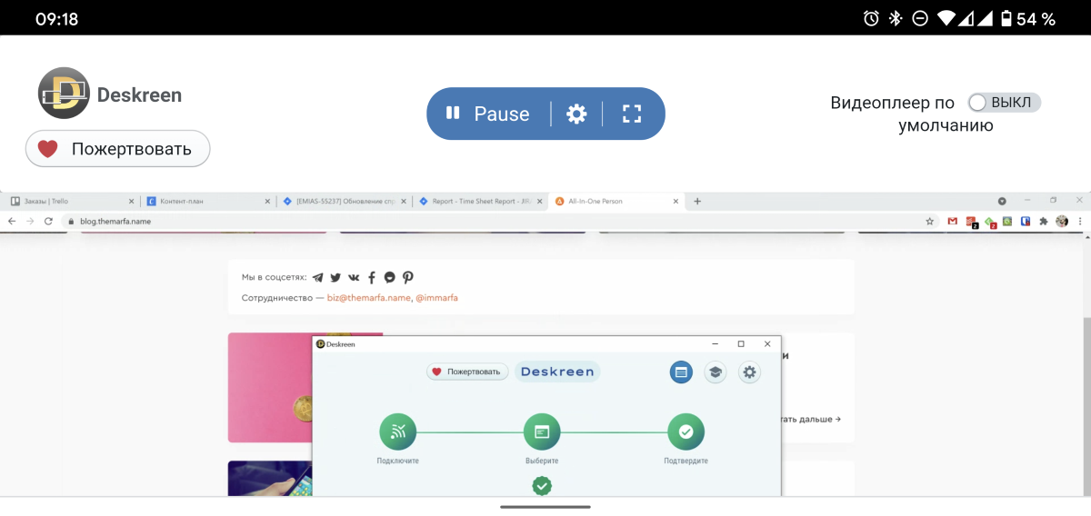
Task: Click the Deskreen wordmark in the app window
Action: (x=557, y=372)
